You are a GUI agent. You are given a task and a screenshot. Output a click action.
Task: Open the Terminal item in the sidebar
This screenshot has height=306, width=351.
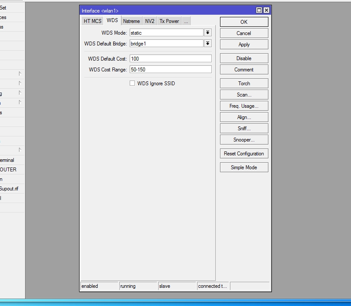pyautogui.click(x=12, y=160)
